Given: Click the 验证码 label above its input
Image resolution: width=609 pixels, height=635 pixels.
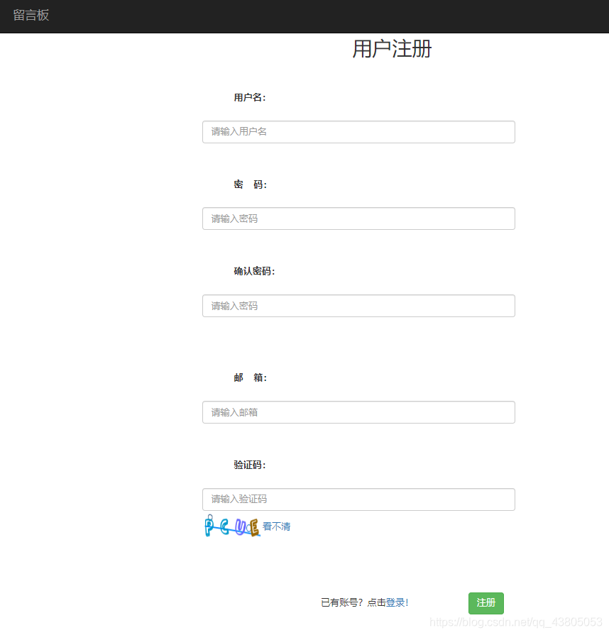Looking at the screenshot, I should tap(250, 465).
